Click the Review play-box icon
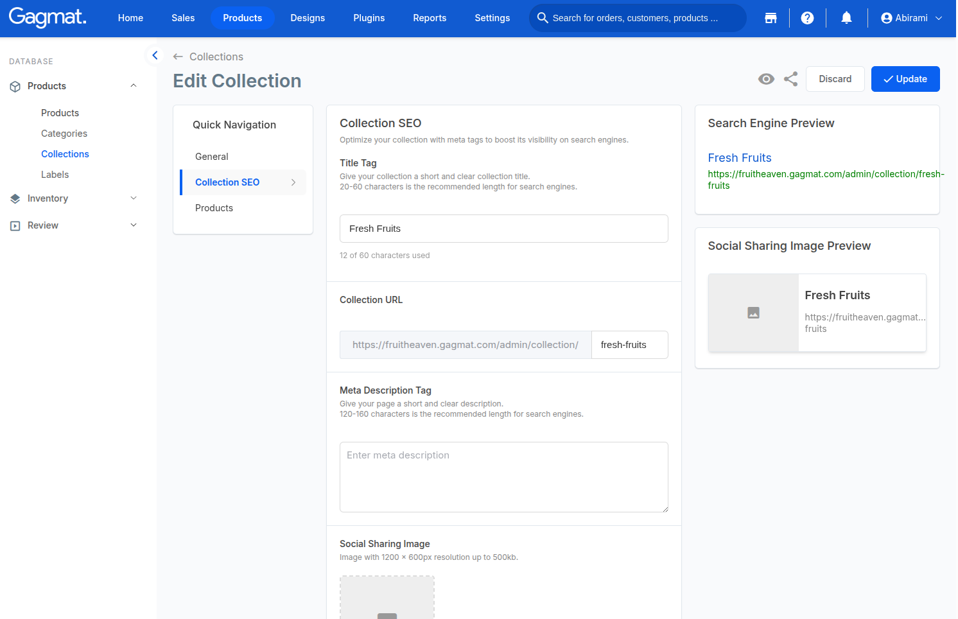958x619 pixels. point(15,225)
